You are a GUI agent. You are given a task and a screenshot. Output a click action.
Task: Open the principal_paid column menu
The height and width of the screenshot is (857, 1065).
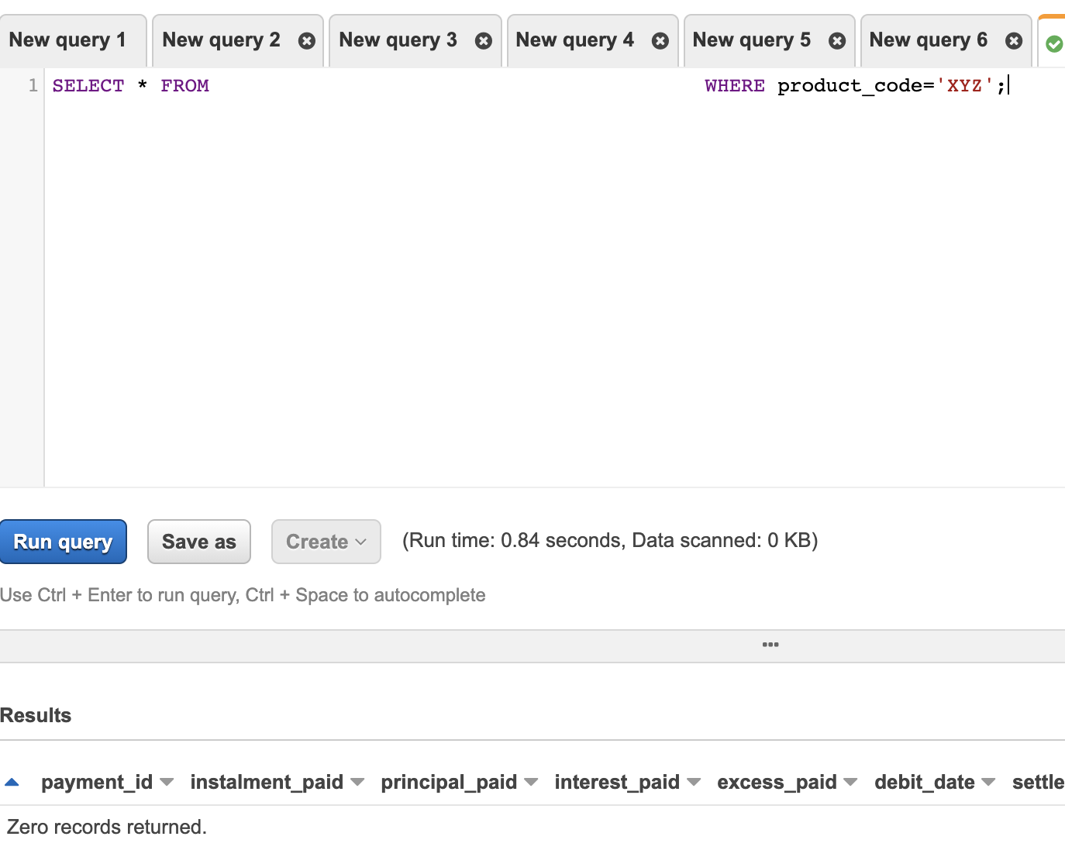click(x=531, y=783)
